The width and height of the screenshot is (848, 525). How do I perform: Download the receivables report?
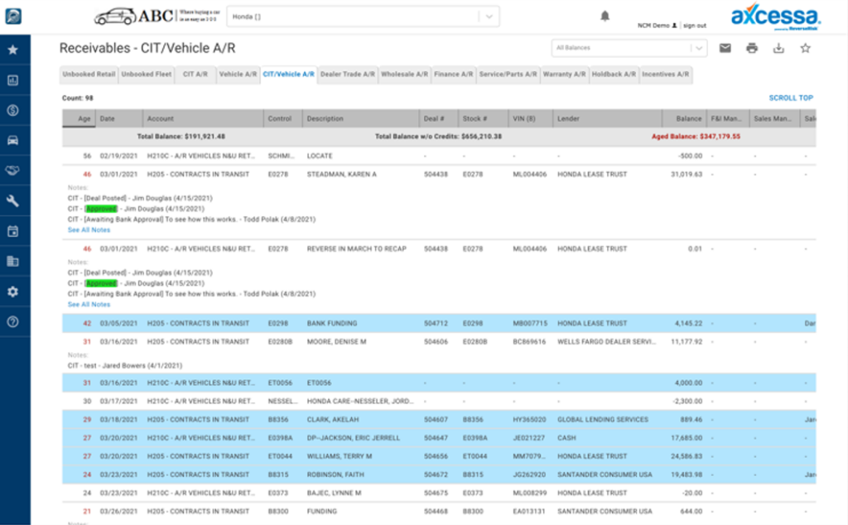(778, 48)
